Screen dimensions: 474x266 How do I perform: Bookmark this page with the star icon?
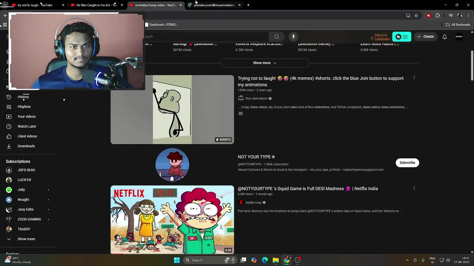tap(416, 16)
